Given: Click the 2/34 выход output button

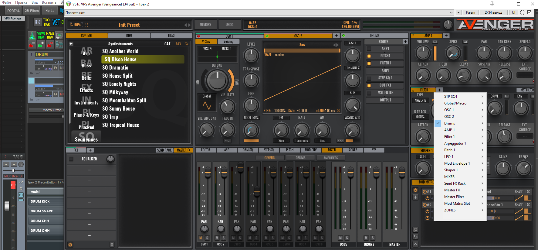Looking at the screenshot, I should pos(493,12).
